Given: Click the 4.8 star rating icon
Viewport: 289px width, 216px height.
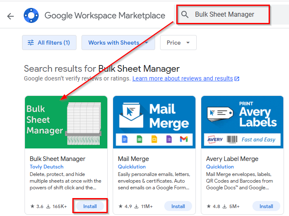Looking at the screenshot, I should click(x=209, y=206).
